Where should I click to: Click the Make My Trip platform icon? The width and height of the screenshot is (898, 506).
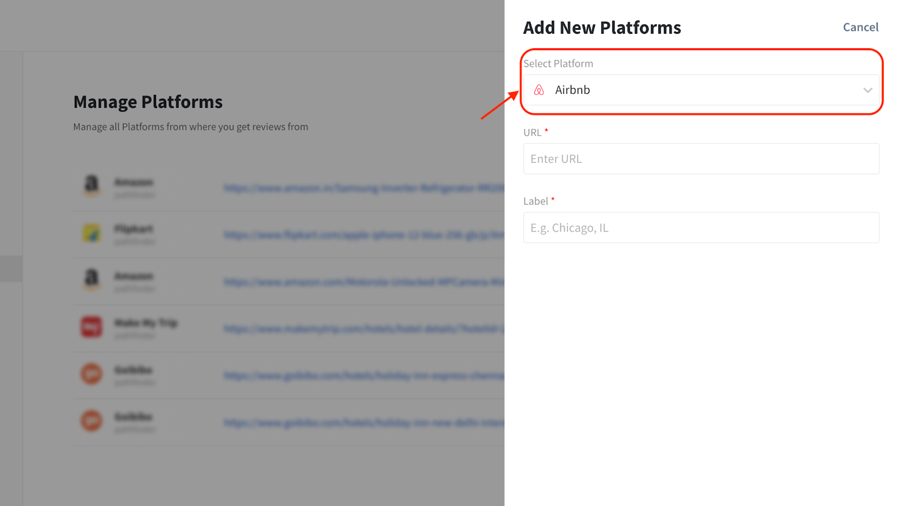tap(91, 327)
